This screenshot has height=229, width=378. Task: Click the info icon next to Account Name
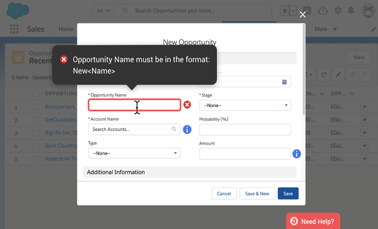[x=187, y=130]
